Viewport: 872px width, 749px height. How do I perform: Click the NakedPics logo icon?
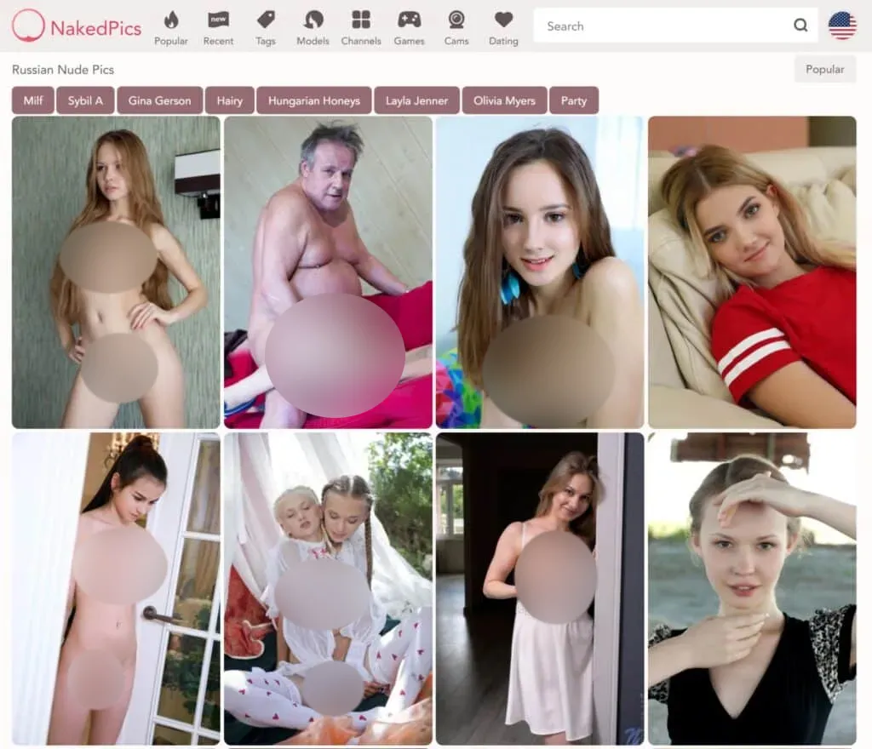coord(28,26)
